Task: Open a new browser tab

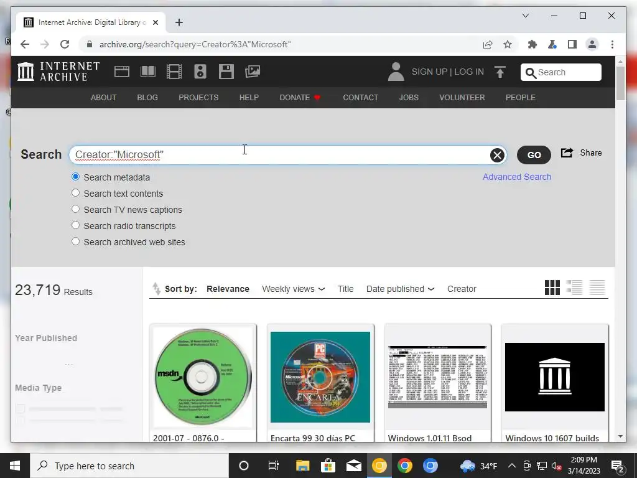Action: pos(179,22)
